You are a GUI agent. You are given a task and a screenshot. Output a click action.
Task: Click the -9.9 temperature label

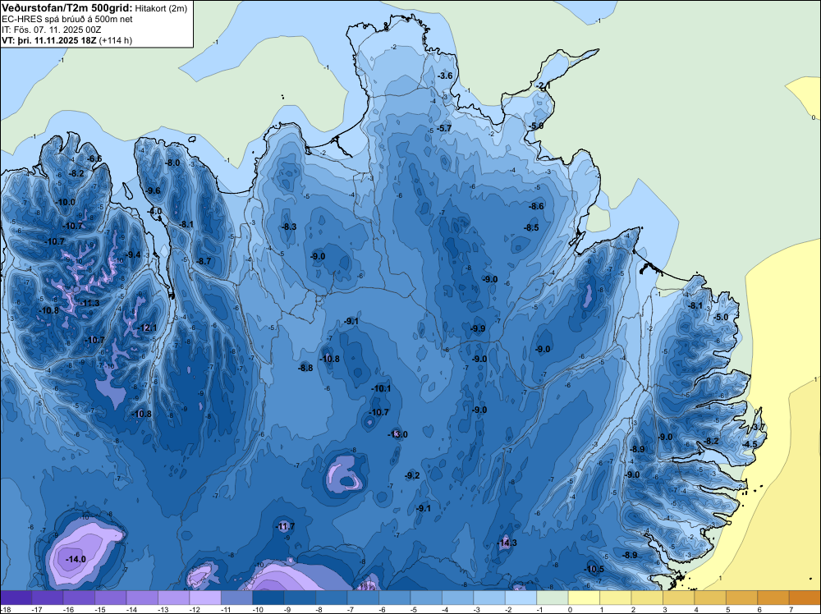click(478, 328)
